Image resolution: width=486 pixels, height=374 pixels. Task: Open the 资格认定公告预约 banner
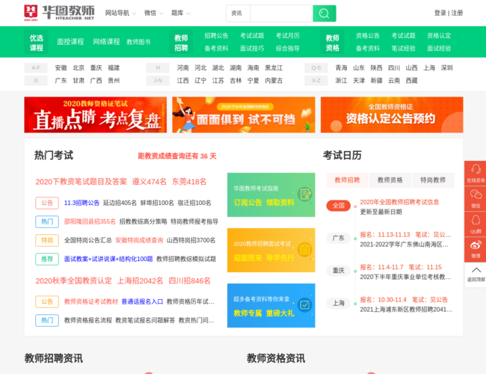coord(392,114)
